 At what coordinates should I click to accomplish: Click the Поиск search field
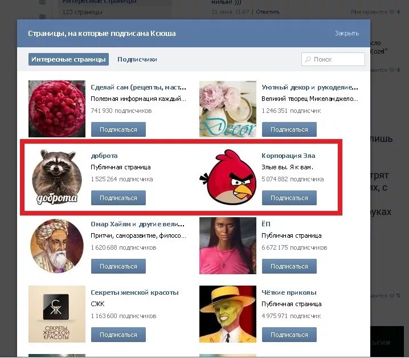(x=333, y=59)
